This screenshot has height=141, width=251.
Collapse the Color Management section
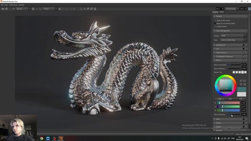tap(230, 31)
